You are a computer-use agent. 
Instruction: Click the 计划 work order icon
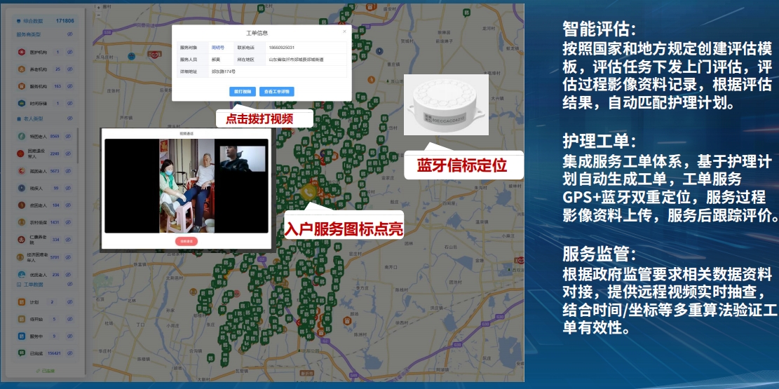21,302
